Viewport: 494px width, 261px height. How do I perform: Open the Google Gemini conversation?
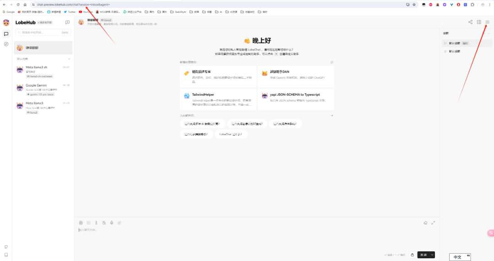[x=43, y=90]
